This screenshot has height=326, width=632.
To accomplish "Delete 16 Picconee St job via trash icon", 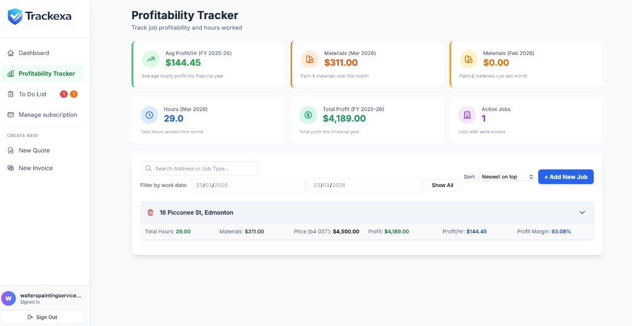I will coord(151,212).
